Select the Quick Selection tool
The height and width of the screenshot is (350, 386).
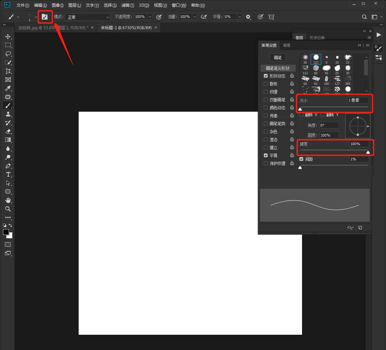tap(8, 62)
